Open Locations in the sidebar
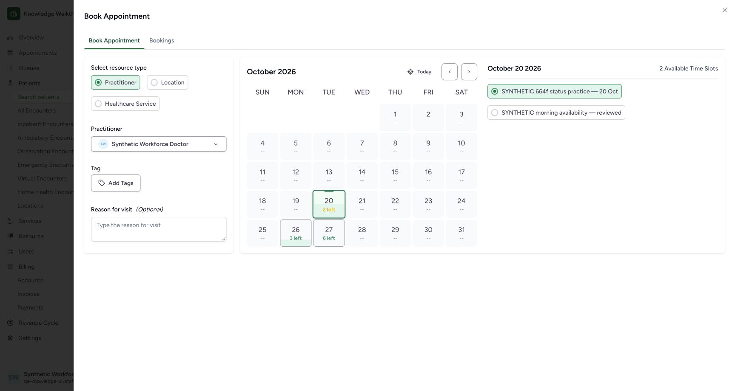Image resolution: width=735 pixels, height=391 pixels. (30, 205)
